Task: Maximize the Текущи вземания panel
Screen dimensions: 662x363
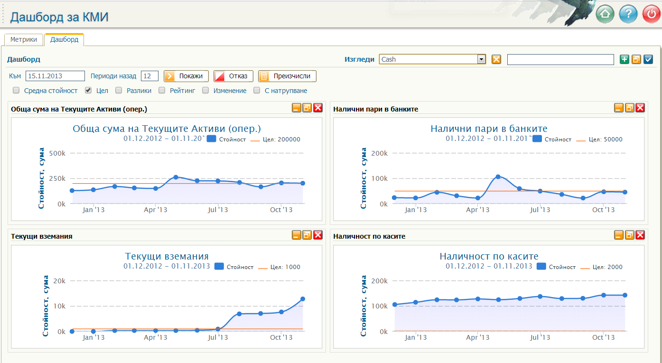Action: click(x=307, y=235)
